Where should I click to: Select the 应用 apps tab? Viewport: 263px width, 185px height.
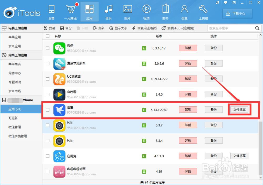click(89, 12)
